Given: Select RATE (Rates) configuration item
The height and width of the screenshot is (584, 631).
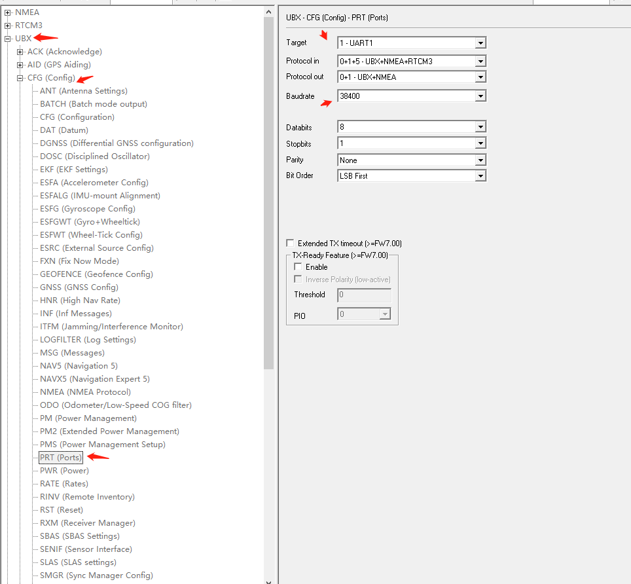Looking at the screenshot, I should [72, 483].
